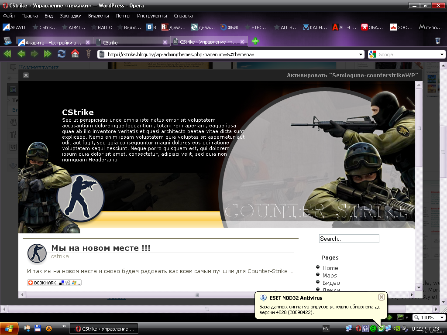Click the EN language indicator in the taskbar

(325, 328)
